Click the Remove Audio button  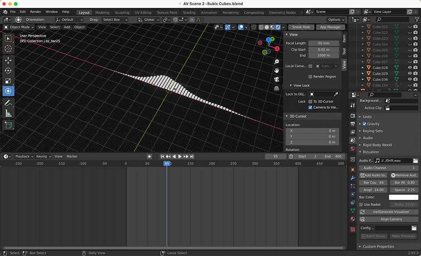click(404, 175)
